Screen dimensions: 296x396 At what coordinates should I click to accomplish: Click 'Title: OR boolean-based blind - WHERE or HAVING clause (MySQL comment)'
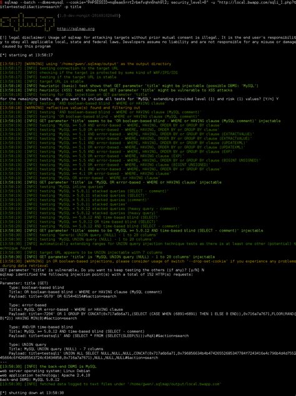(86, 292)
